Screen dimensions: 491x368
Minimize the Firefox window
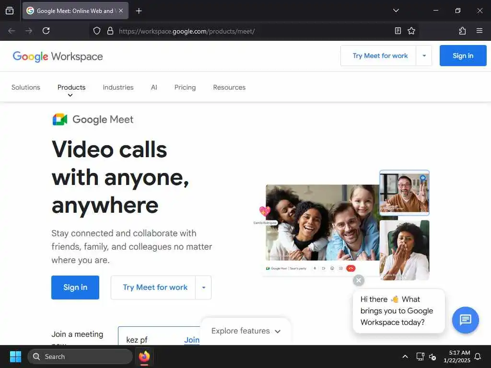(x=435, y=11)
